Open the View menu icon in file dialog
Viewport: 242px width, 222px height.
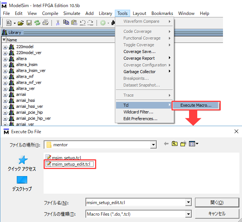click(x=194, y=144)
